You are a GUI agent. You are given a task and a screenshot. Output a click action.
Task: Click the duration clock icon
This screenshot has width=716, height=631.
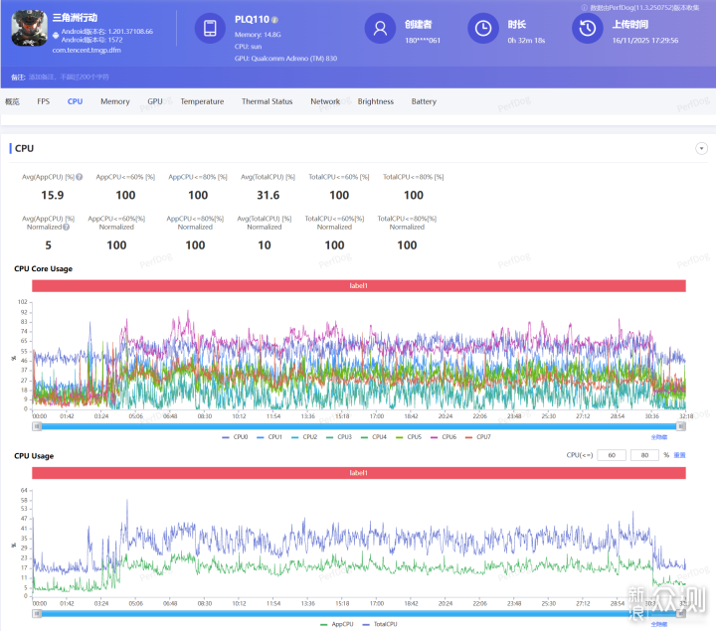point(482,29)
